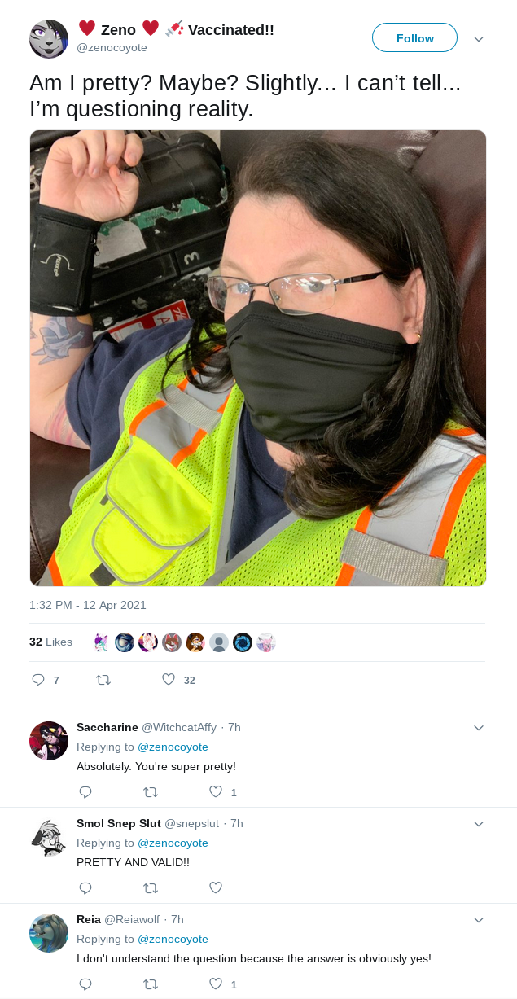Viewport: 517px width, 999px height.
Task: Open Zeno's profile avatar
Action: click(49, 39)
